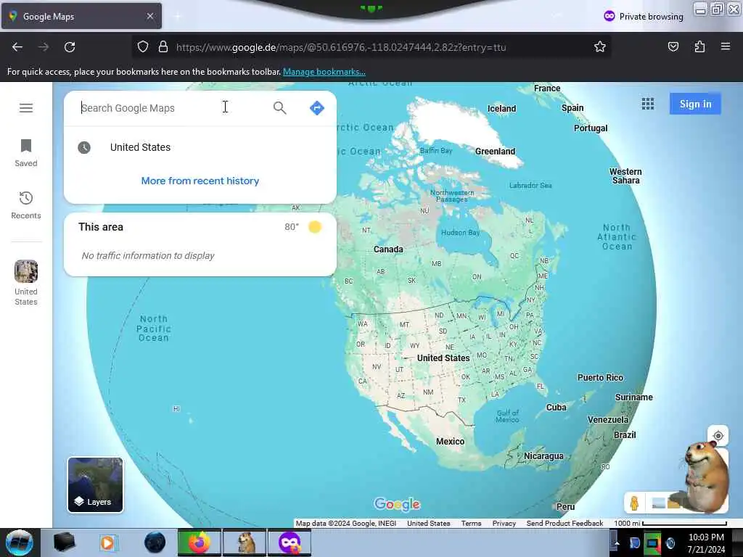Open the Privacy link in the footer
The height and width of the screenshot is (557, 743).
[x=504, y=524]
